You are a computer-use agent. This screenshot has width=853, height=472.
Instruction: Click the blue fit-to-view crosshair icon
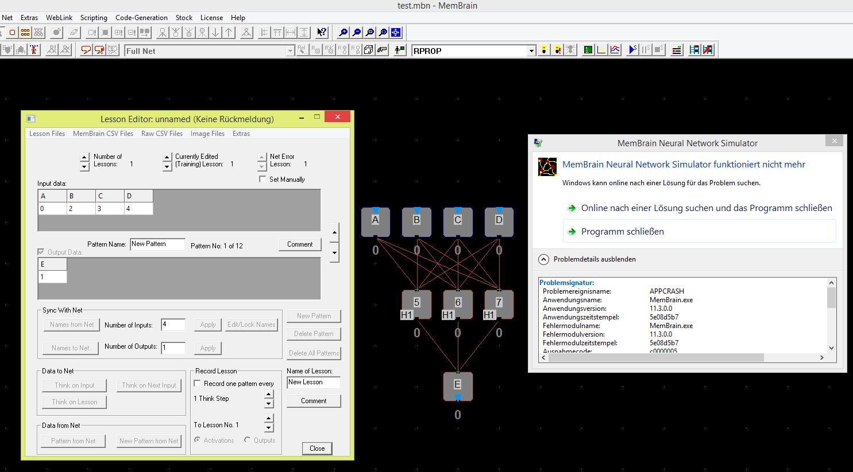coord(396,33)
